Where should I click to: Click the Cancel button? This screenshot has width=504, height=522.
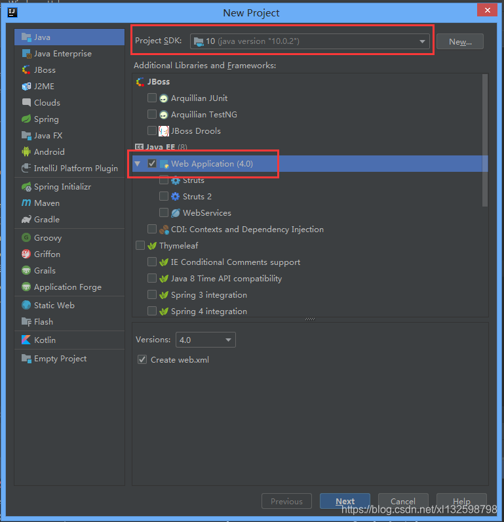pyautogui.click(x=403, y=501)
